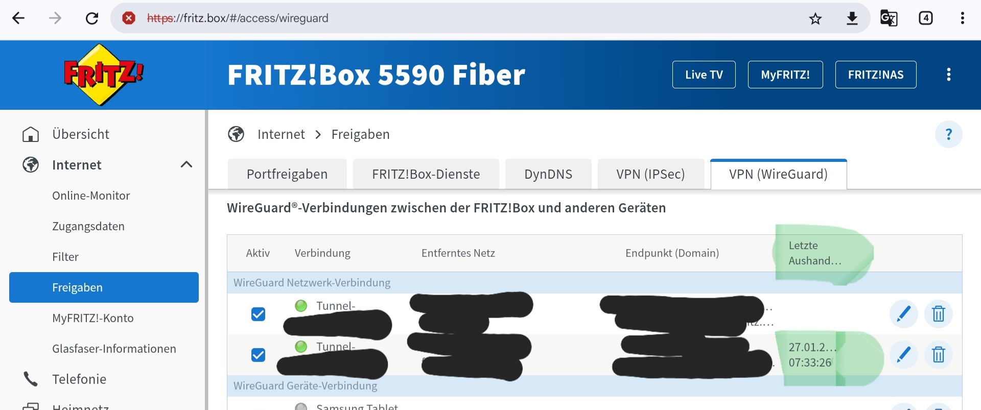Click the WireGuard Netzwerk-Verbindung group row
The height and width of the screenshot is (410, 981).
click(x=595, y=282)
